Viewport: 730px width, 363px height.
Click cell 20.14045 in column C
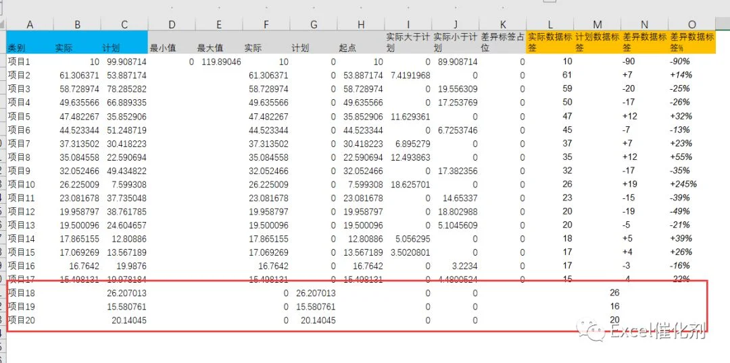pos(124,320)
